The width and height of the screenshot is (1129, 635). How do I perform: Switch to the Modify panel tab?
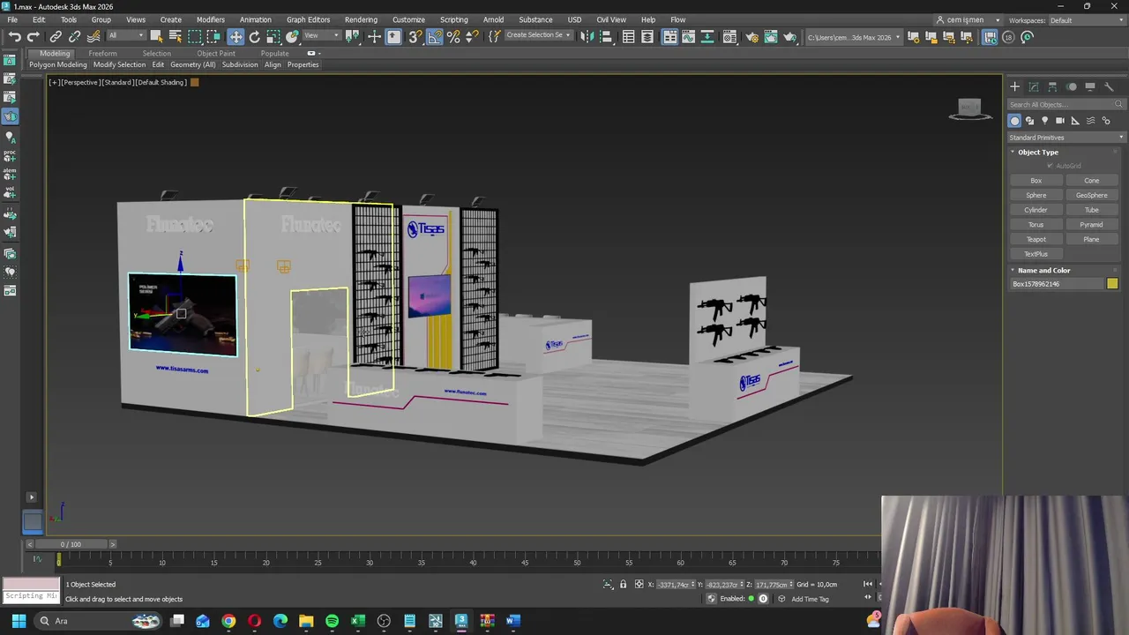coord(1034,86)
